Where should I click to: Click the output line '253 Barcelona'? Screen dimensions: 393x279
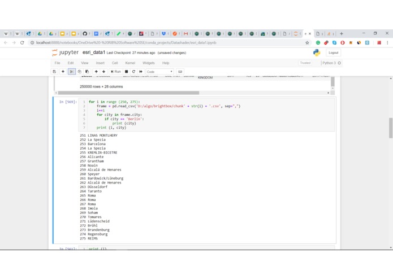point(93,144)
